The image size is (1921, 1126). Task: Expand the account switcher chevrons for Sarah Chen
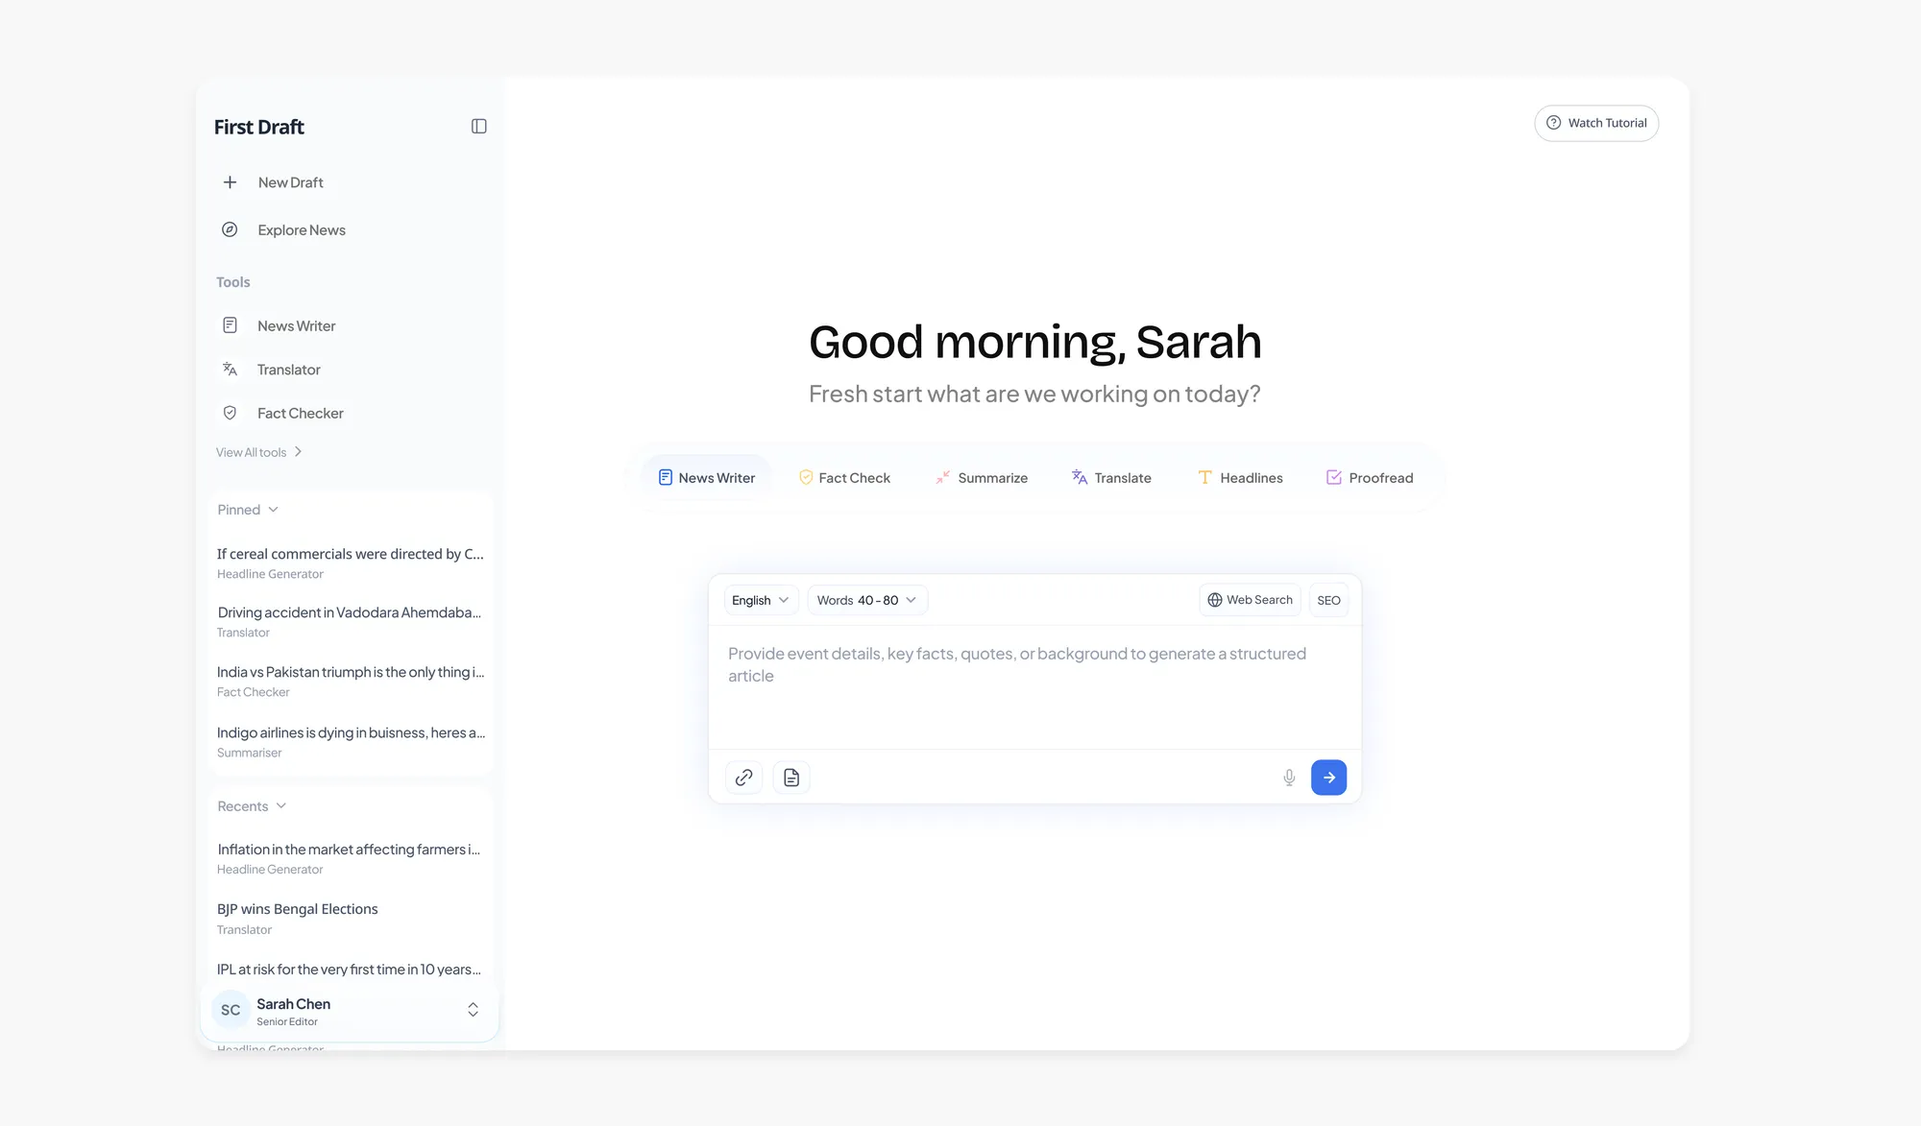click(473, 1010)
